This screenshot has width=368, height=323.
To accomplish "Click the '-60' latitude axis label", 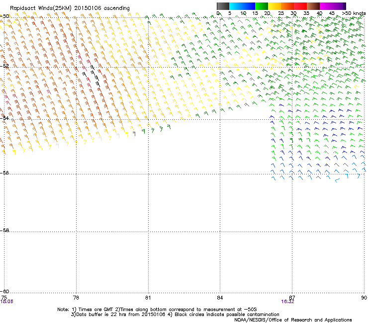I will point(4,291).
